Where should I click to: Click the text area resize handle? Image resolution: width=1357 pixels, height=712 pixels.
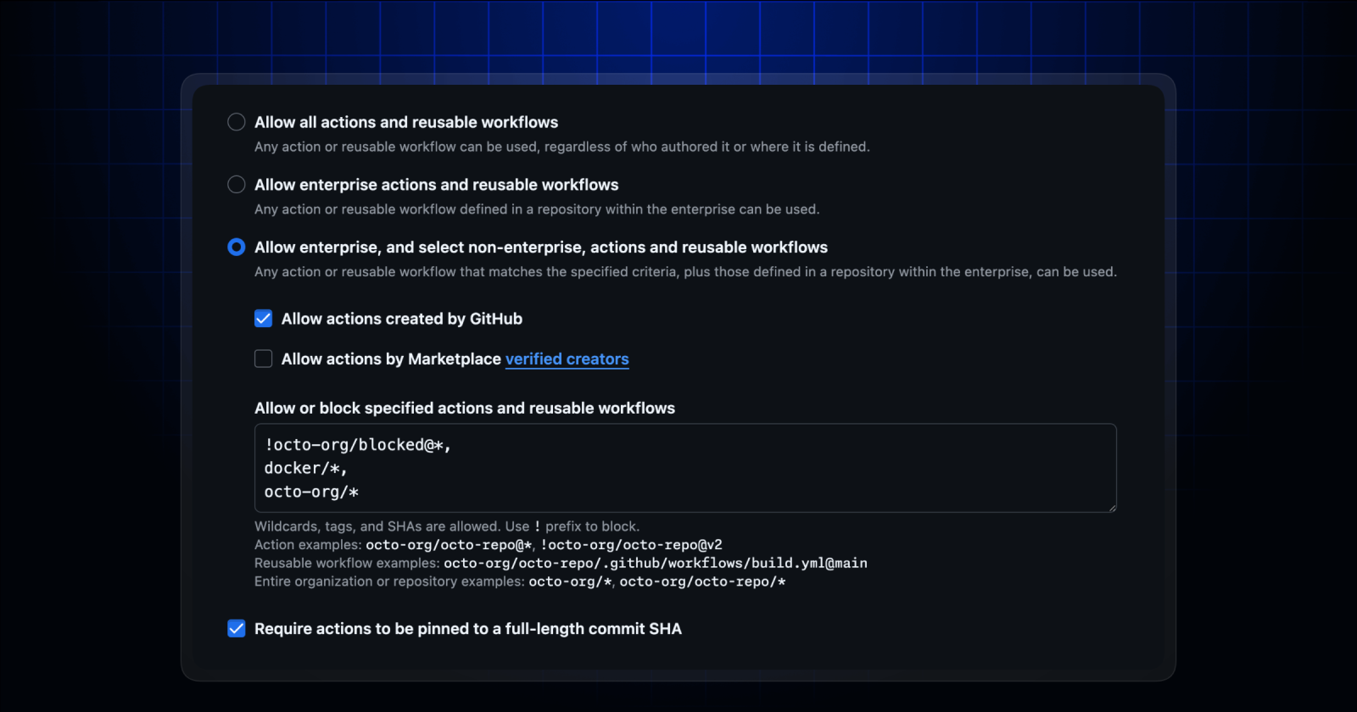point(1112,507)
